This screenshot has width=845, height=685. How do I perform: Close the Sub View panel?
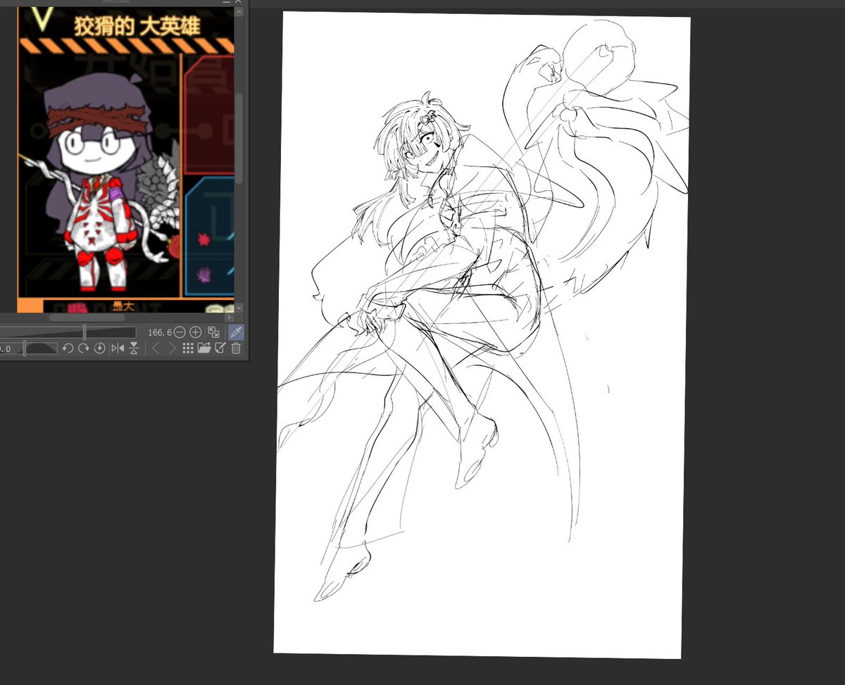tap(239, 3)
